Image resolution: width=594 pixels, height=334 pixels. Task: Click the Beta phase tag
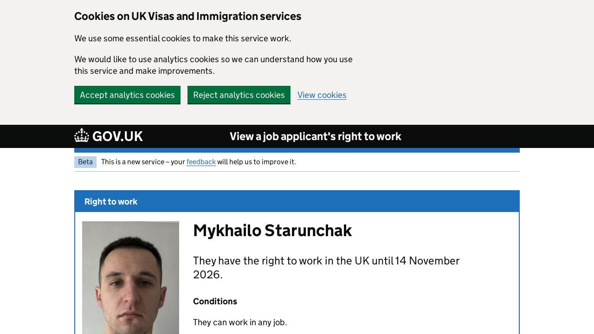pyautogui.click(x=85, y=162)
